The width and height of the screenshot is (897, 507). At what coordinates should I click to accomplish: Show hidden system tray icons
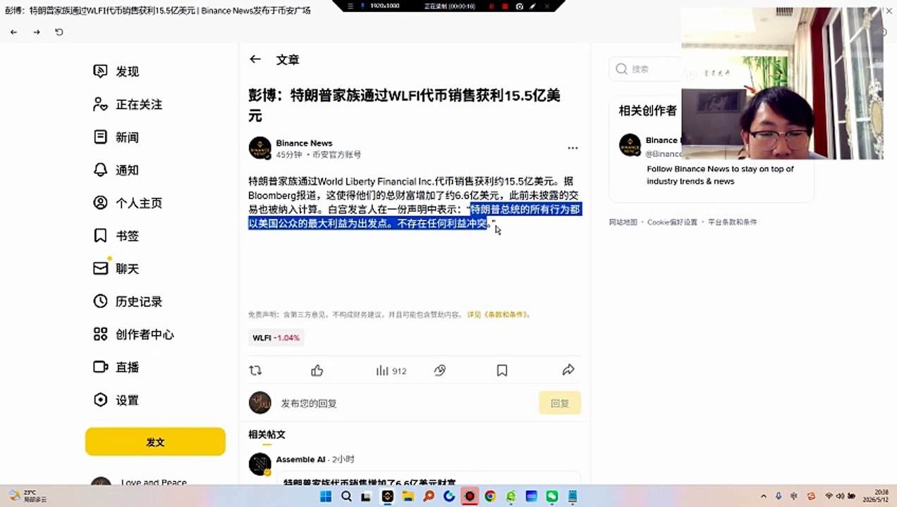pyautogui.click(x=764, y=496)
